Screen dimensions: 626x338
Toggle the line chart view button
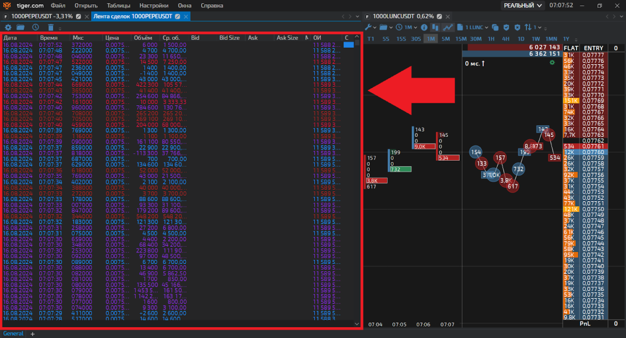[x=449, y=28]
